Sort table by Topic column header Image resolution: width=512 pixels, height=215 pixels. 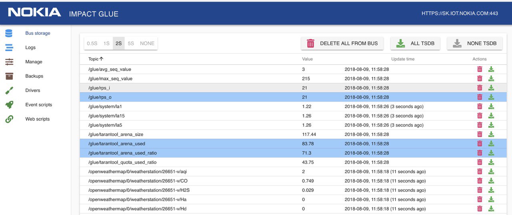(96, 59)
